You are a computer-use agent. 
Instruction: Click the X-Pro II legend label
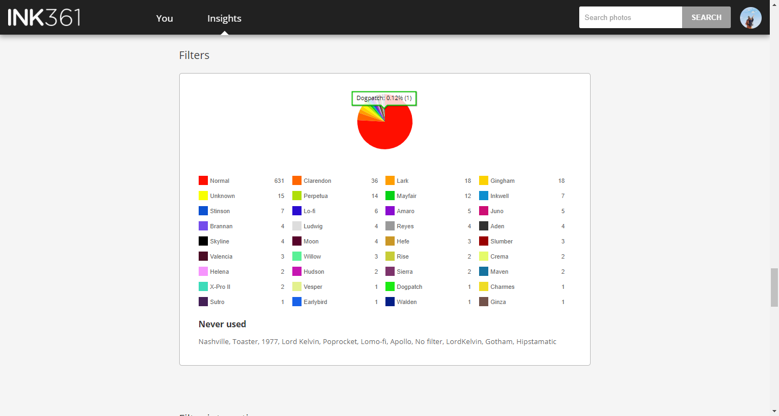pos(220,287)
